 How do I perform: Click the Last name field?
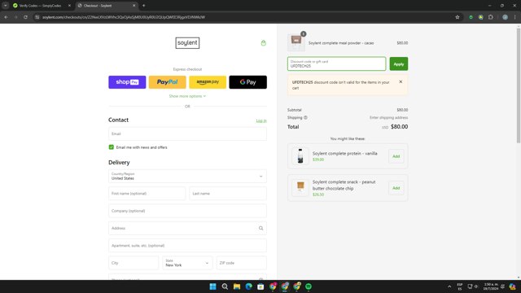click(228, 194)
